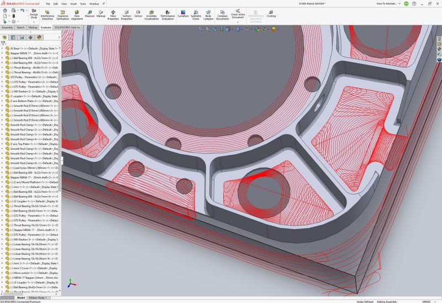The width and height of the screenshot is (442, 303).
Task: Run Performance Evaluation
Action: pyautogui.click(x=168, y=15)
